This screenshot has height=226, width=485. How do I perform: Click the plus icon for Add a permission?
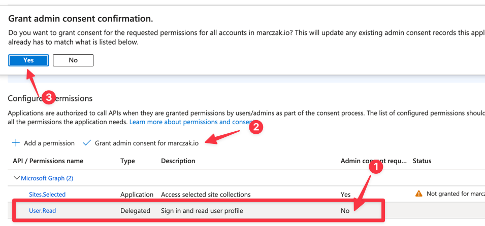[15, 143]
